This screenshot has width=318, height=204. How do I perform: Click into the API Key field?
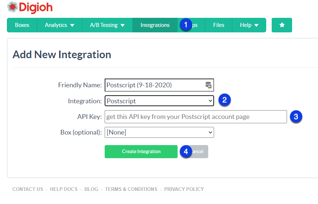pyautogui.click(x=196, y=117)
